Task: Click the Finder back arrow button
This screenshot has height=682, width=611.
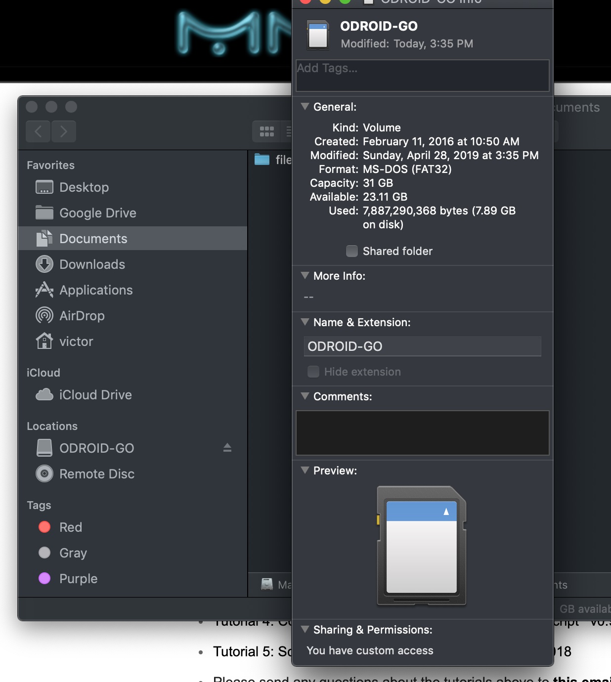Action: point(39,131)
